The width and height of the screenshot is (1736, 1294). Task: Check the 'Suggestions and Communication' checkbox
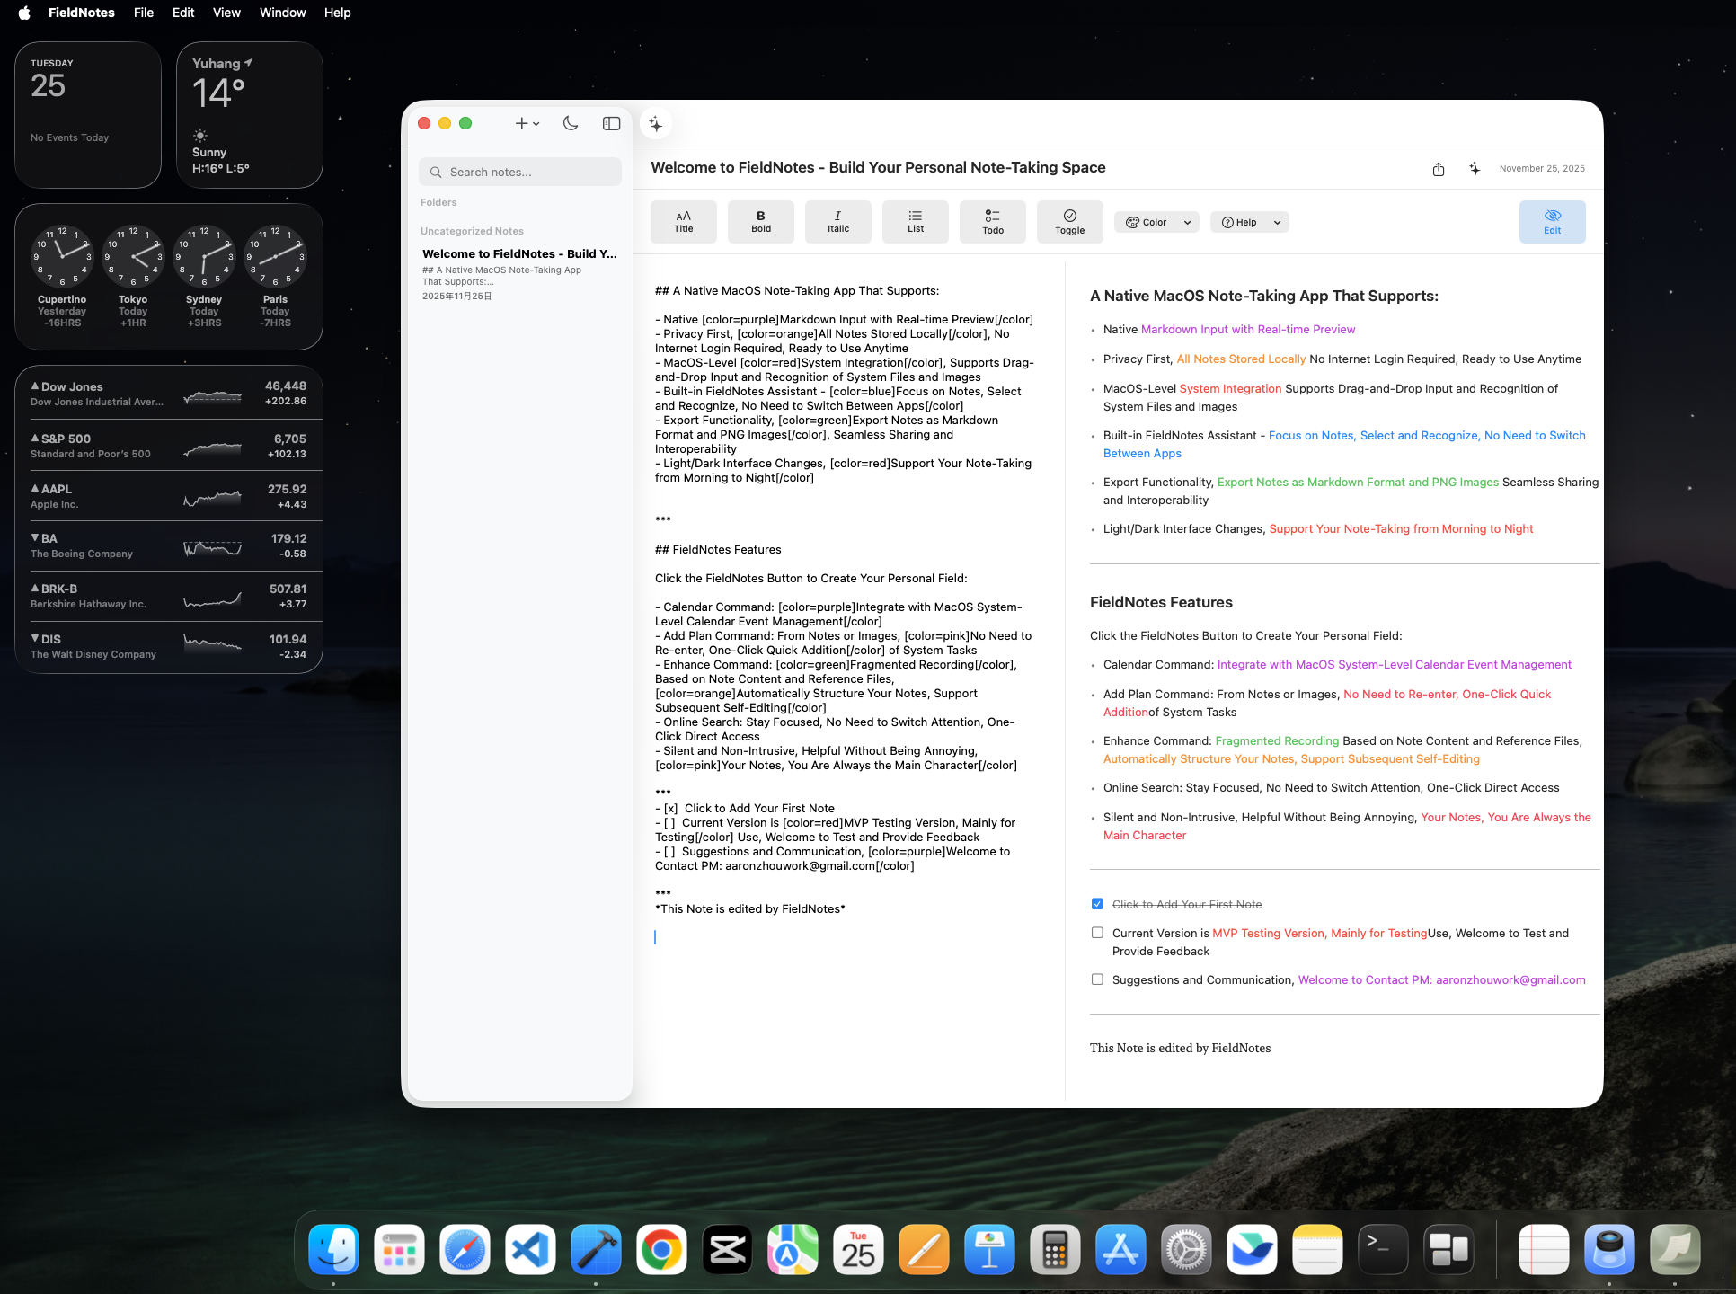pos(1097,979)
